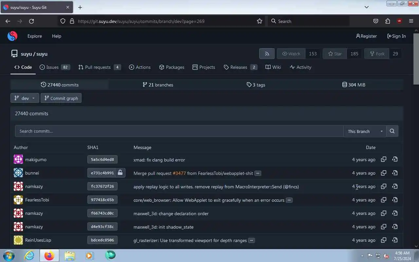Fork the suyu repository
Viewport: 419px width, 262px height.
(x=376, y=54)
